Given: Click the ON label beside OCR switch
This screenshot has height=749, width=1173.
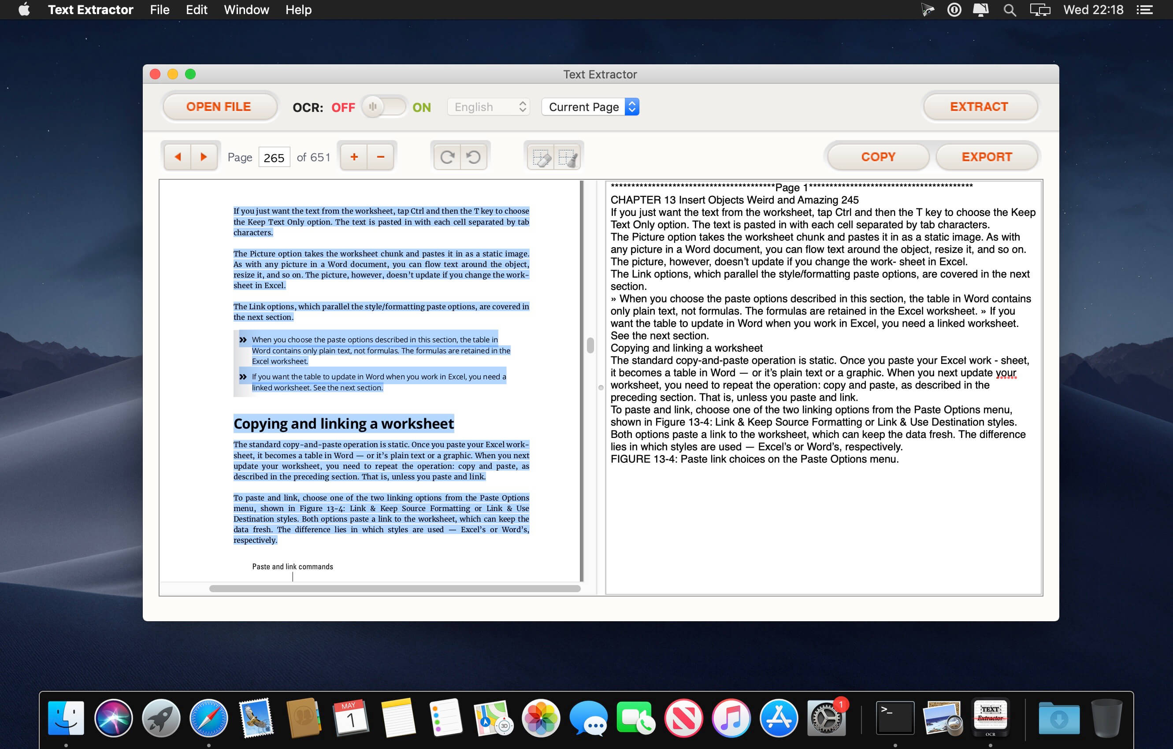Looking at the screenshot, I should (421, 107).
